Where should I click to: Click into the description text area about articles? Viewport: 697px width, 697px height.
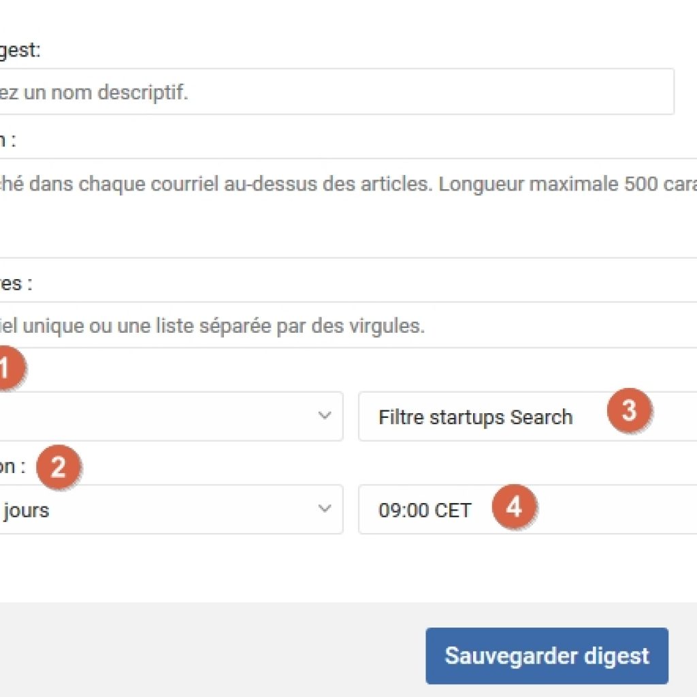click(x=348, y=208)
